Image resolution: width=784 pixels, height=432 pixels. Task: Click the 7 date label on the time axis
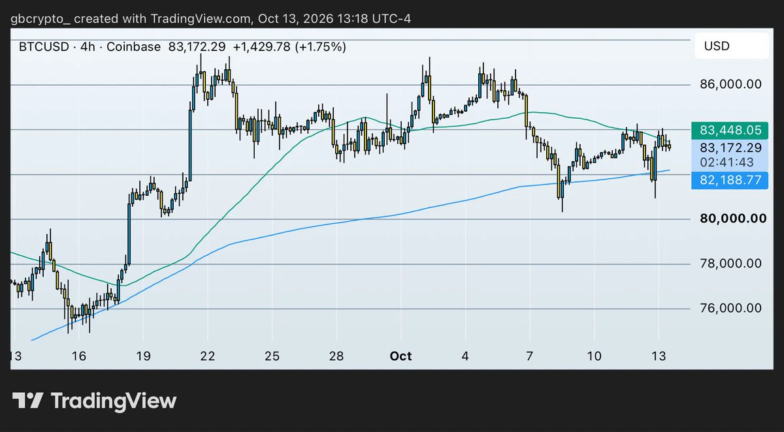click(x=530, y=356)
